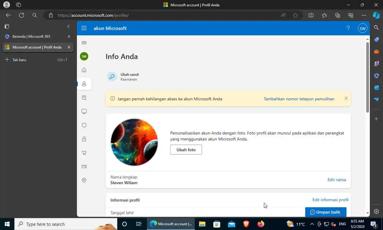Screen dimensions: 383x230
Task: Open Task View on taskbar
Action: point(139,224)
